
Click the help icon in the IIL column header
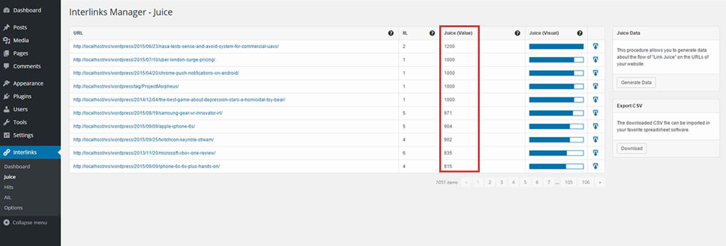coord(432,33)
